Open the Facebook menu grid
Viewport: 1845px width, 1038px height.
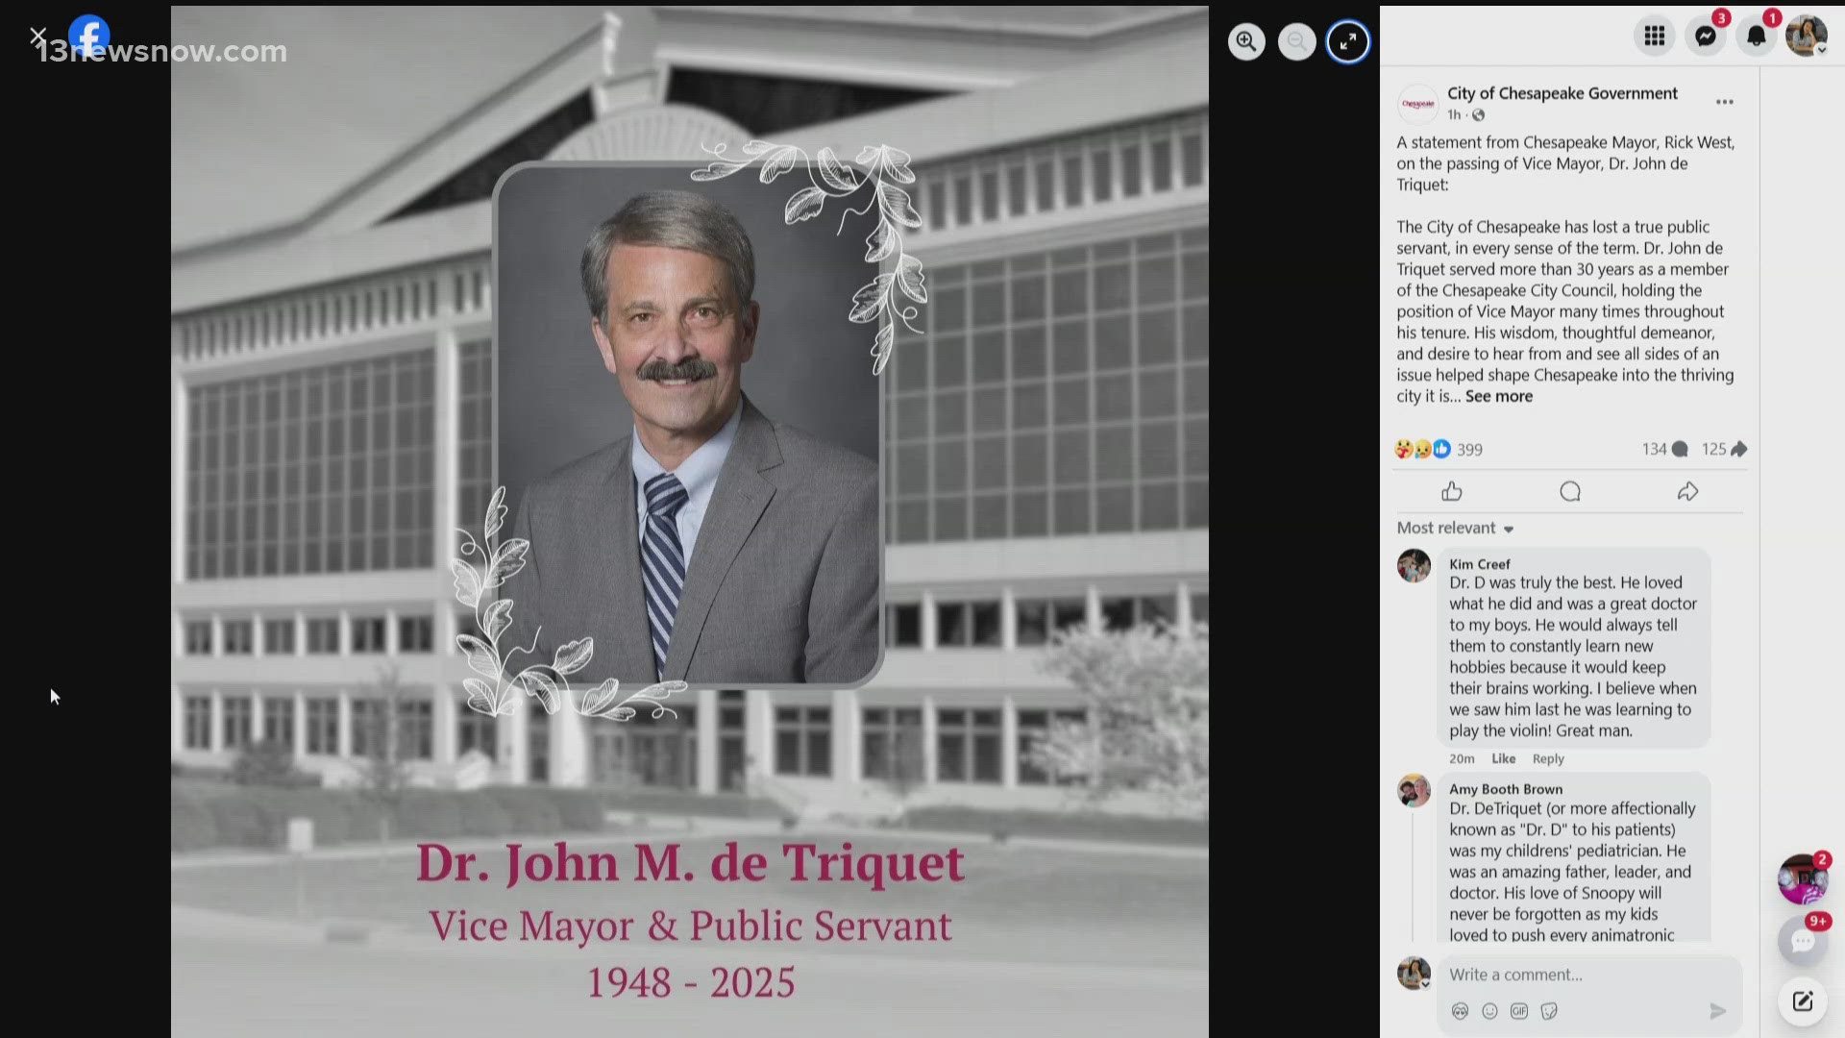(1654, 37)
